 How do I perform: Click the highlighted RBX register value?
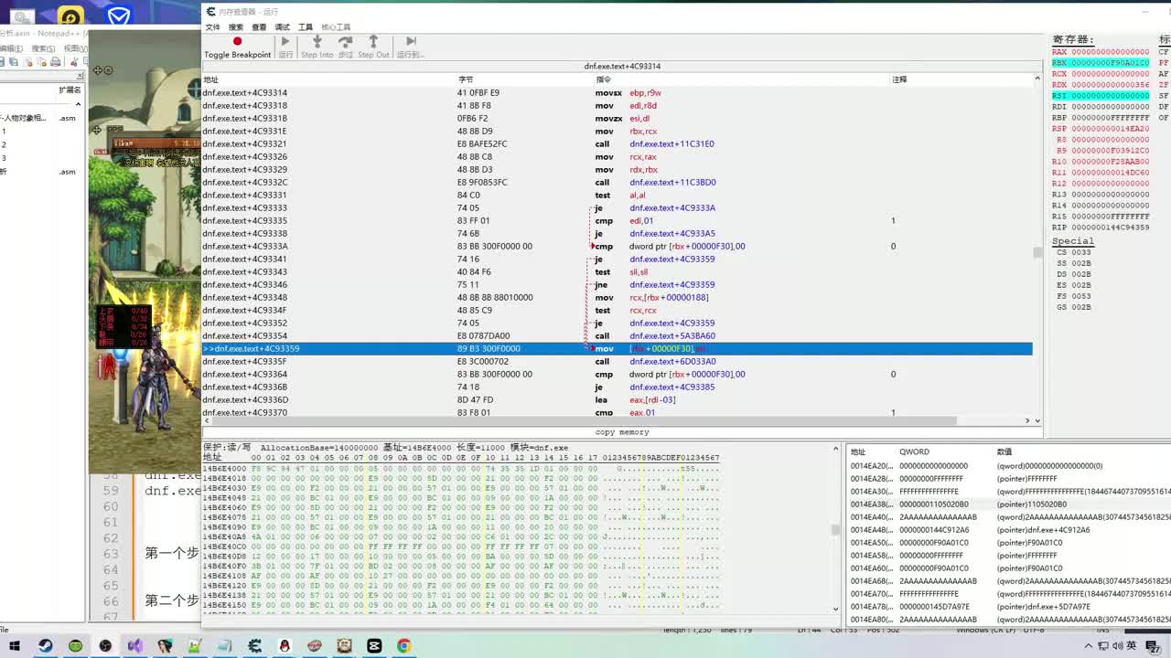[1110, 63]
